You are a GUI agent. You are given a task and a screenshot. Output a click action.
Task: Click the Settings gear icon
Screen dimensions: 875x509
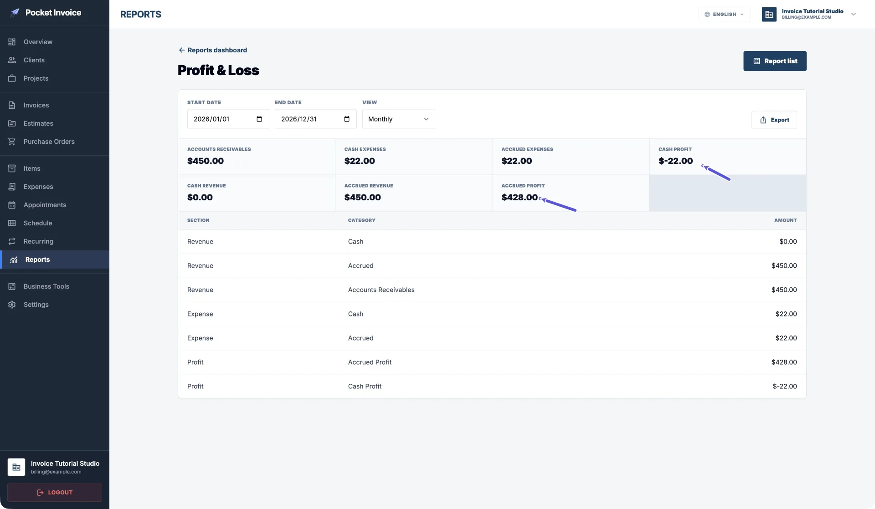12,305
